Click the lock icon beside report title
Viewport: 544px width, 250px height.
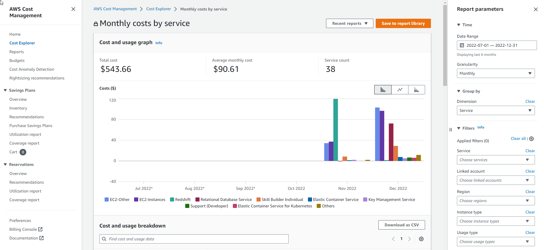coord(96,24)
